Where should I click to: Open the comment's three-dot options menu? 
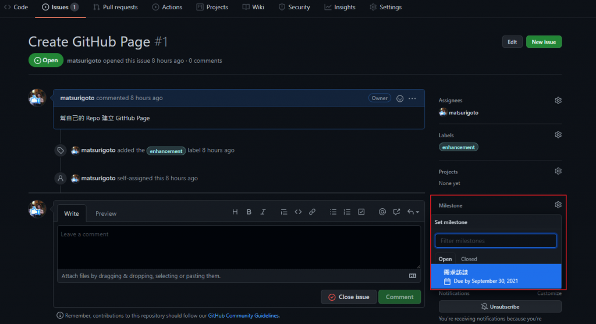pos(413,98)
